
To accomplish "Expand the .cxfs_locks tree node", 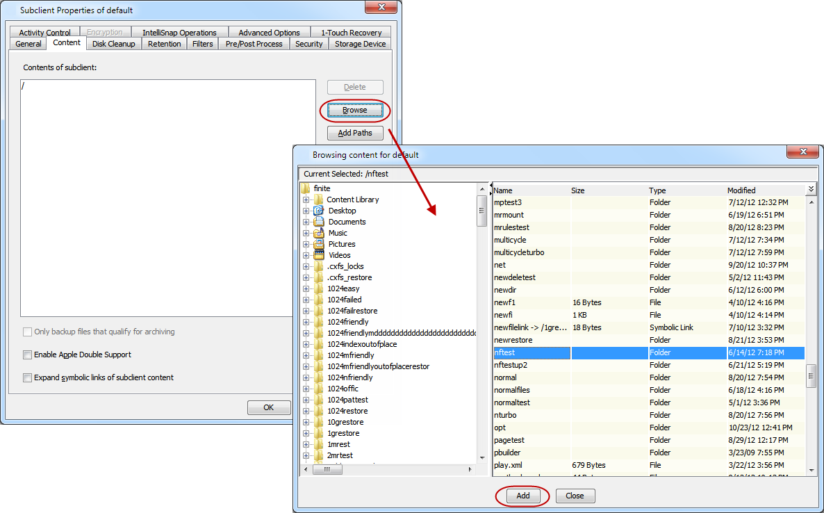I will point(306,266).
